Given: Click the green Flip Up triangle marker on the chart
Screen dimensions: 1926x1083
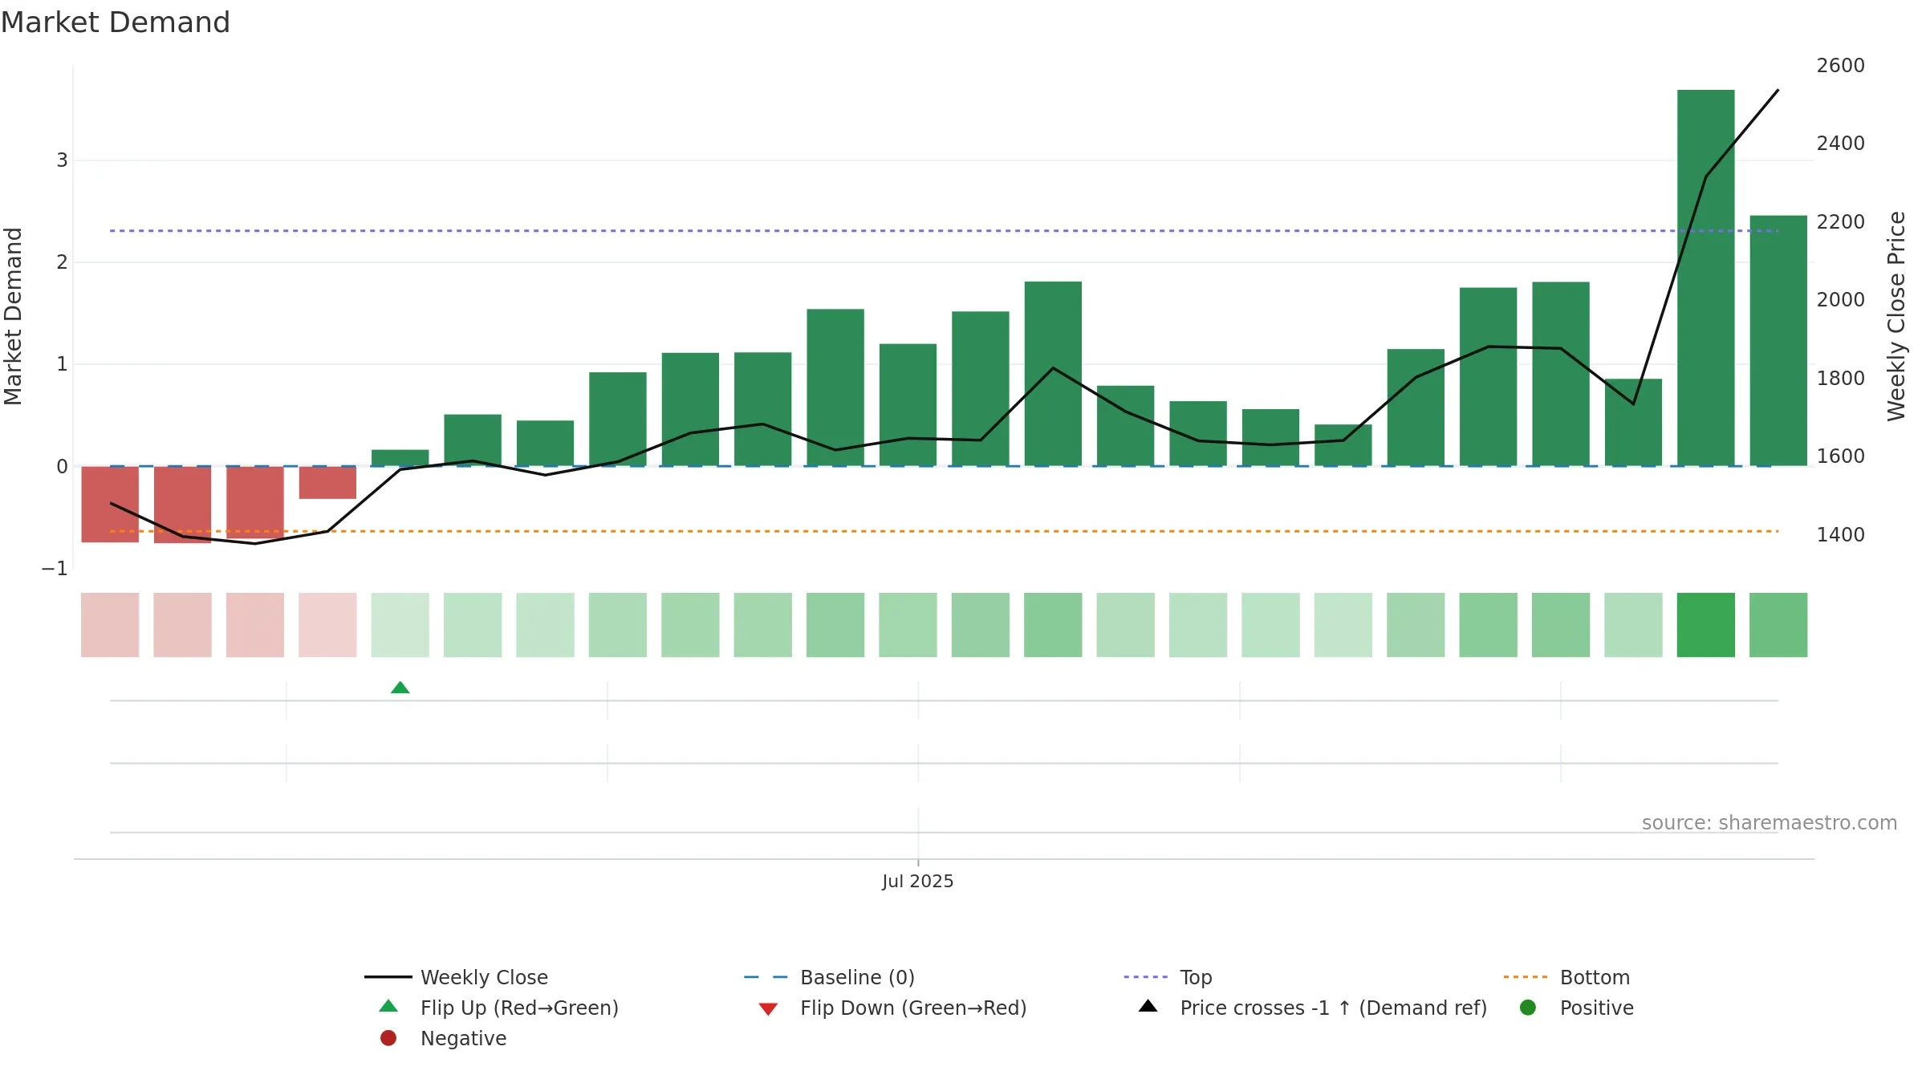Looking at the screenshot, I should [400, 688].
